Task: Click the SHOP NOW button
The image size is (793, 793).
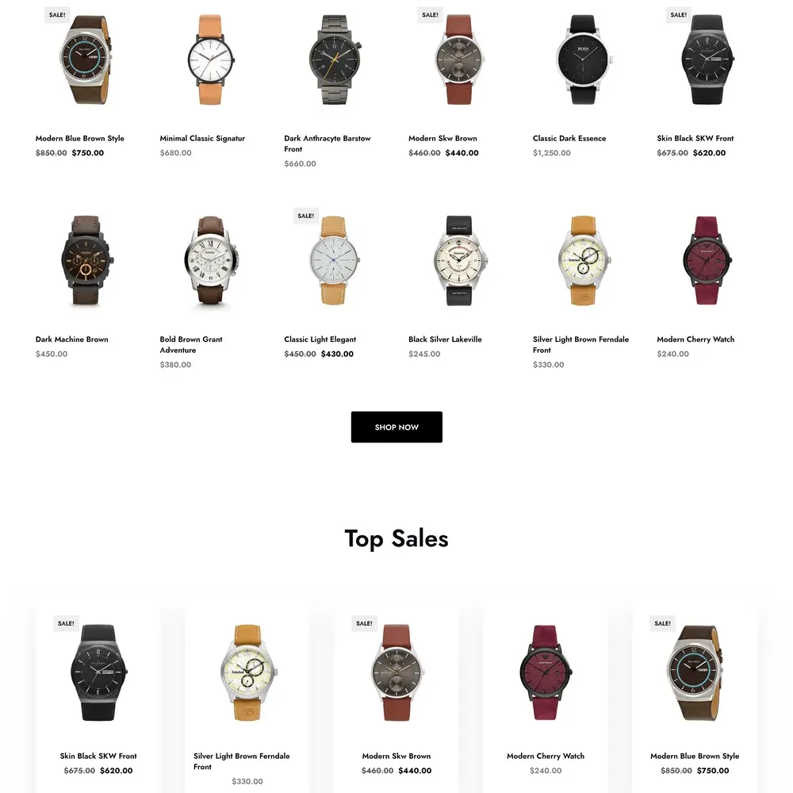Action: point(396,427)
